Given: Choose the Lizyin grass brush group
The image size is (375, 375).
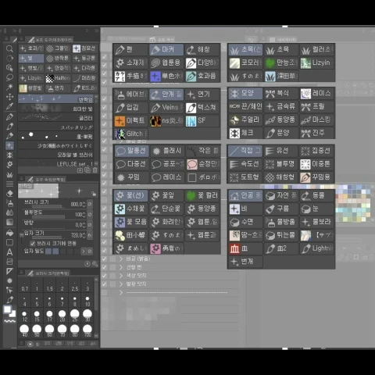Looking at the screenshot, I should [316, 62].
